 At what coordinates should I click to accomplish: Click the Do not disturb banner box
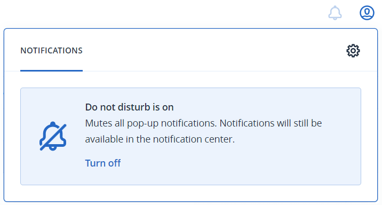[191, 136]
